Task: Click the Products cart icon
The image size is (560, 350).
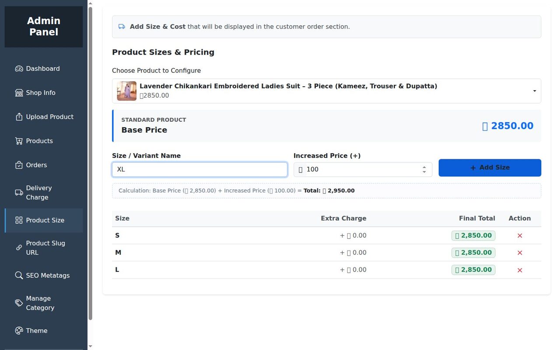Action: (x=19, y=141)
